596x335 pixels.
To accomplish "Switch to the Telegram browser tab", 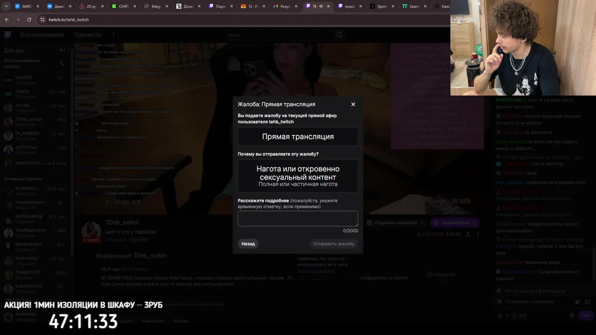I will click(x=156, y=7).
